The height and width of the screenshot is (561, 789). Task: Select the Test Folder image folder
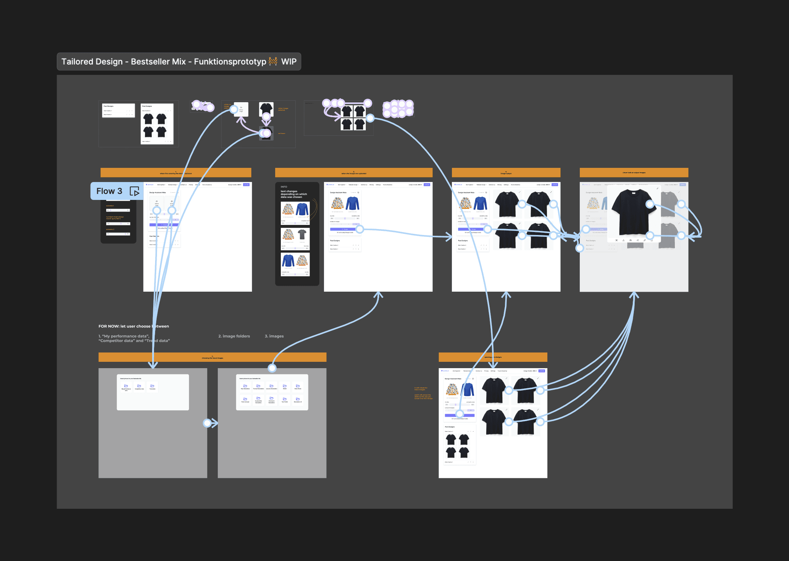tap(285, 399)
